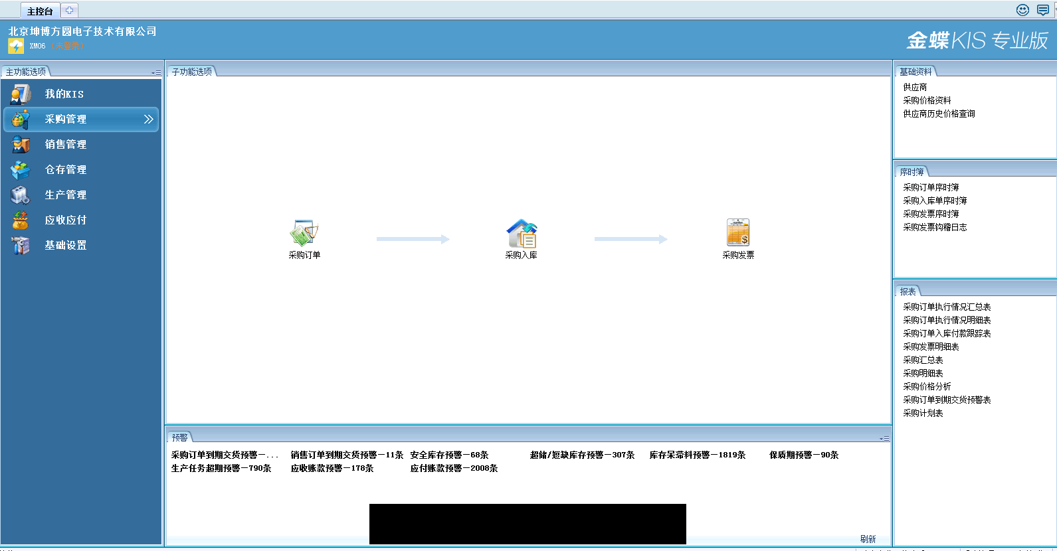1057x551 pixels.
Task: Click the new tab plus button
Action: [70, 11]
